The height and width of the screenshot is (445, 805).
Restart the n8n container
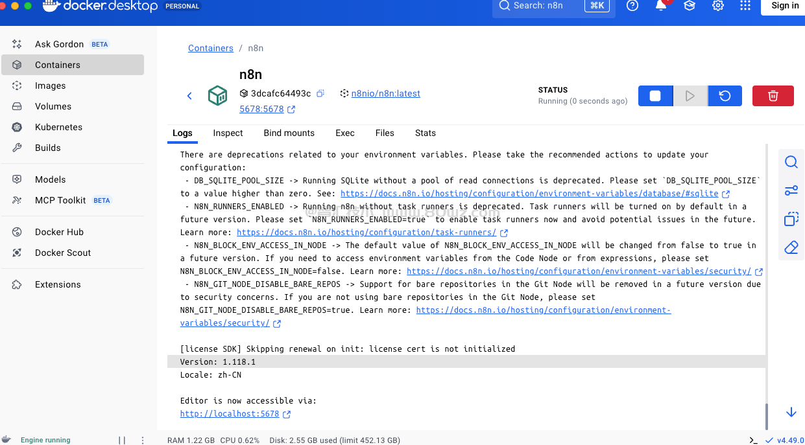click(x=725, y=96)
